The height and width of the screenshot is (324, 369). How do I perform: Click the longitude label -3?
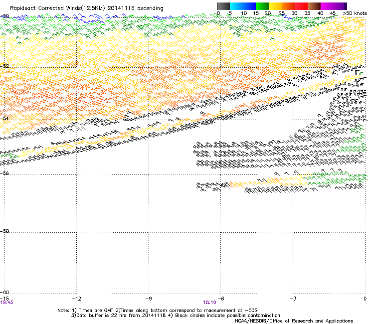click(x=293, y=299)
